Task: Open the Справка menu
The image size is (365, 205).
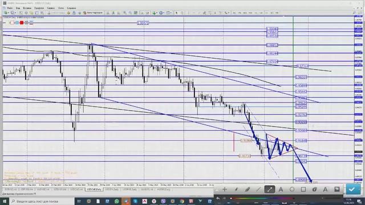Action: tap(71, 8)
